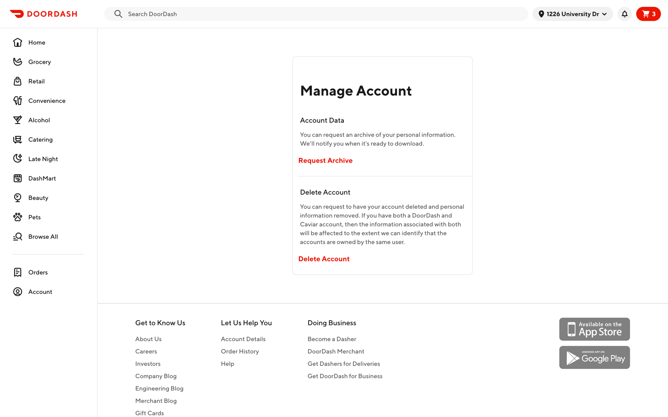668x417 pixels.
Task: Click the DashMart storefront icon
Action: (x=18, y=178)
